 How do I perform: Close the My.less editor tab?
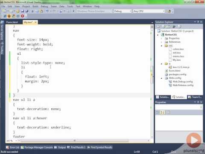point(35,22)
